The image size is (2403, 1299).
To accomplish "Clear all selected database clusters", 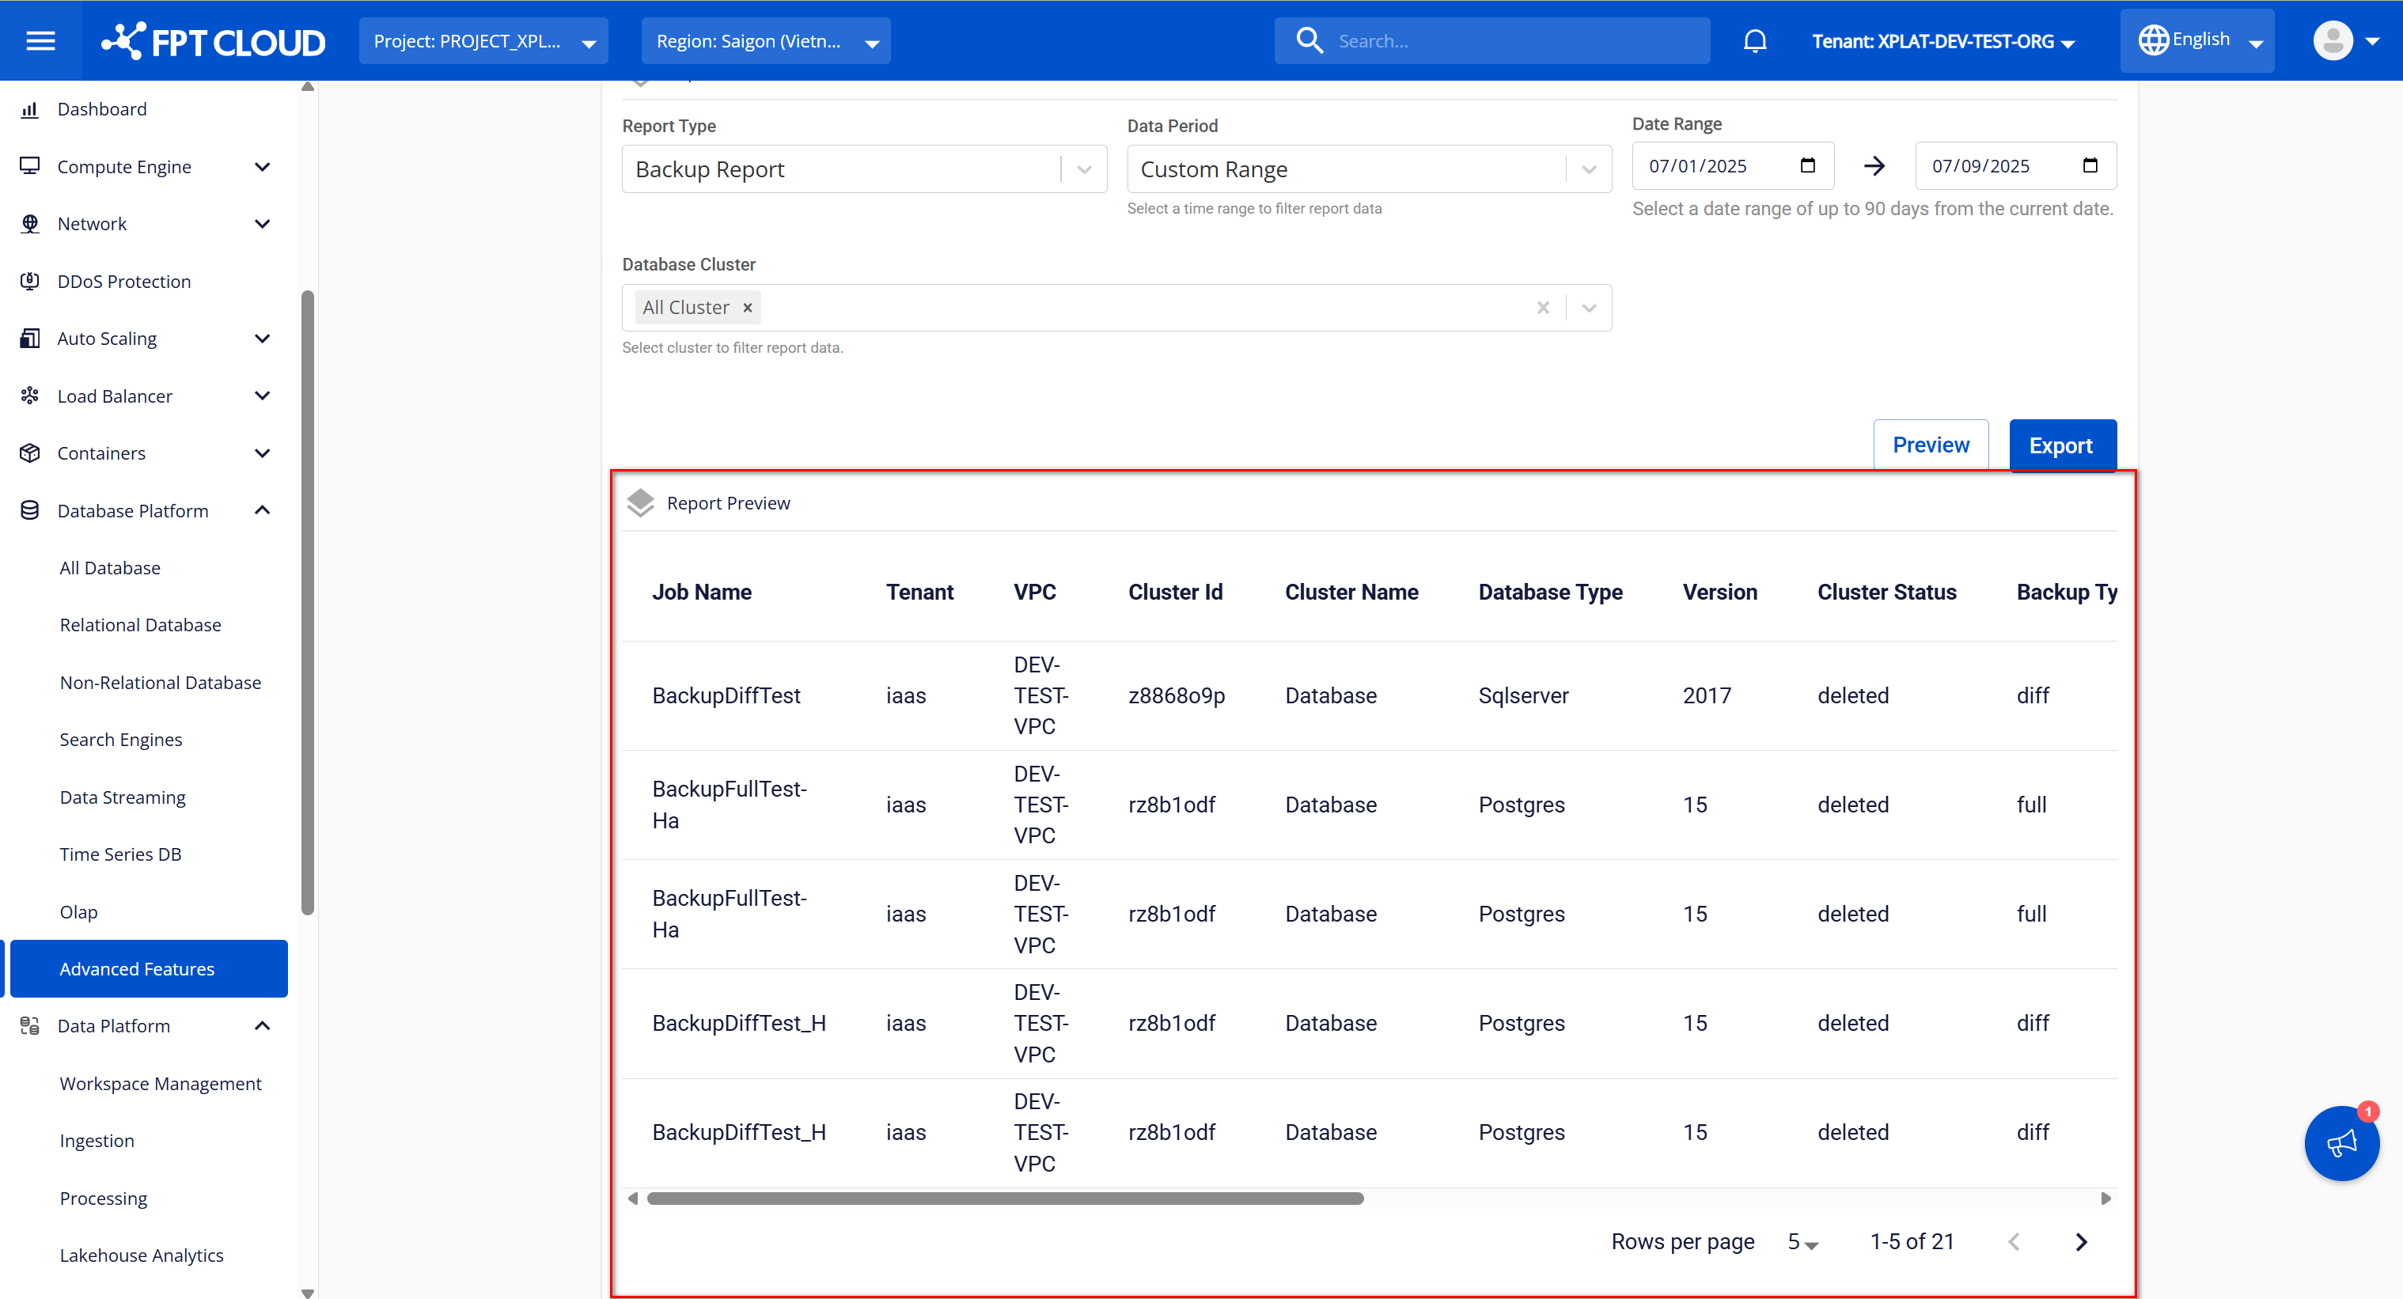I will tap(1543, 308).
